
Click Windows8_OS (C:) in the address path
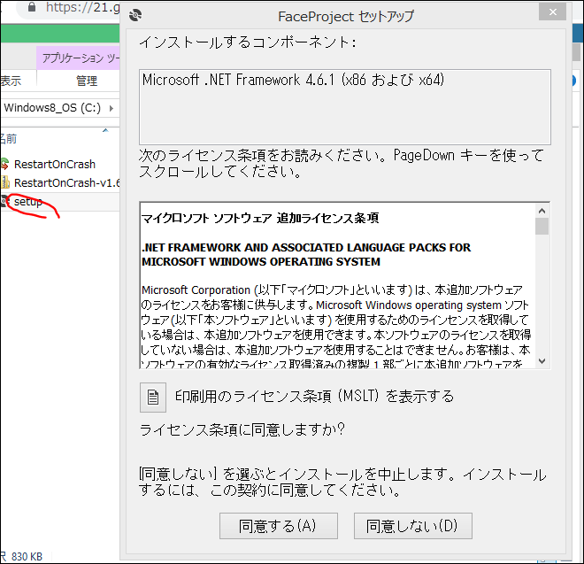[52, 108]
